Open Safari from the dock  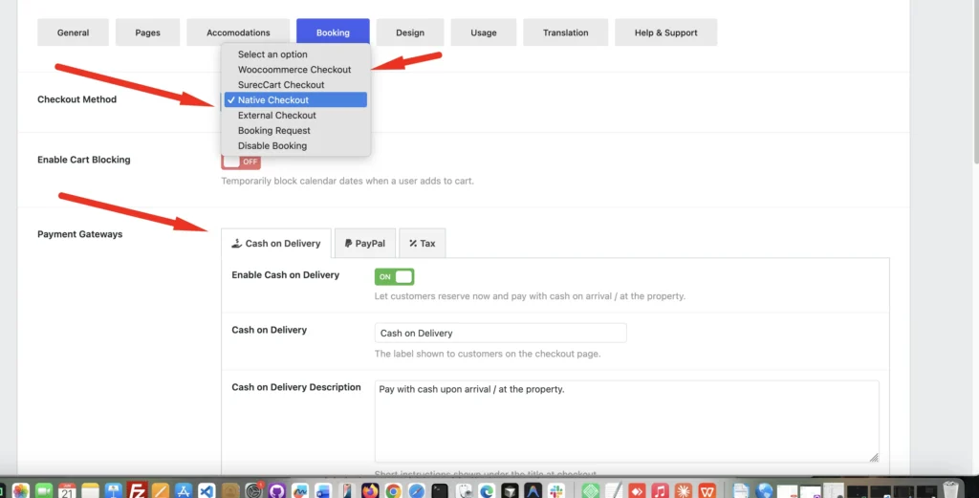click(x=417, y=490)
